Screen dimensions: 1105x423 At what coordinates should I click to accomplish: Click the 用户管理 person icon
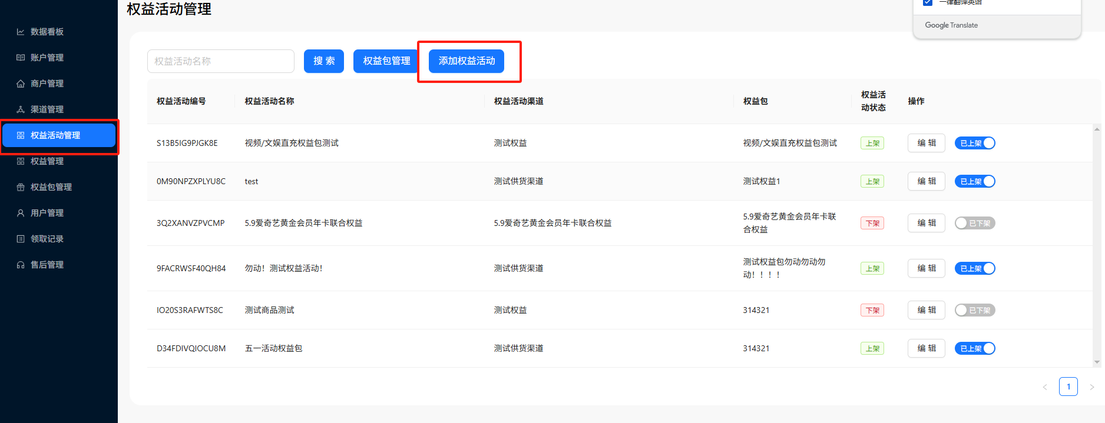(21, 213)
